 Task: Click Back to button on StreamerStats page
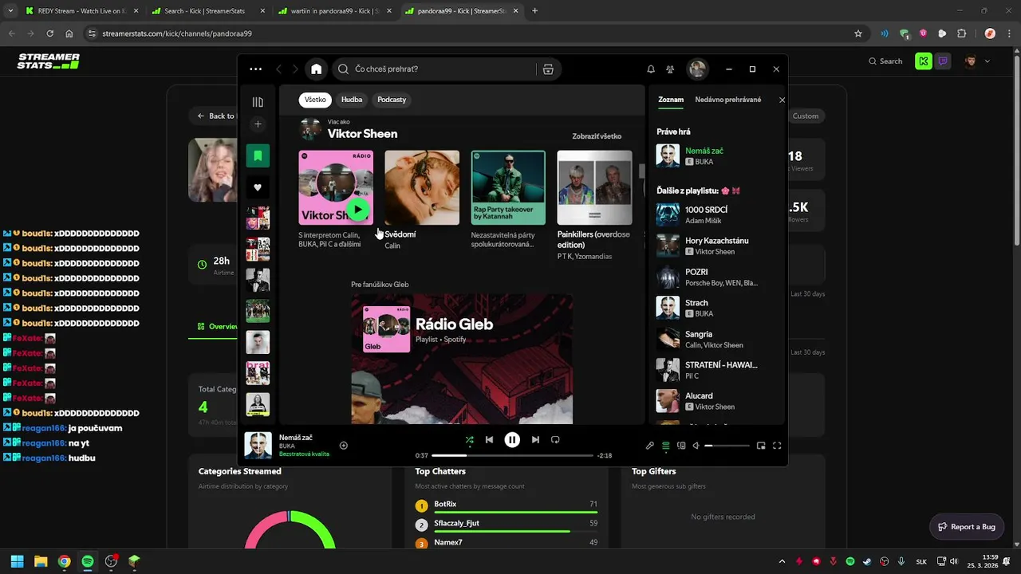(x=215, y=116)
